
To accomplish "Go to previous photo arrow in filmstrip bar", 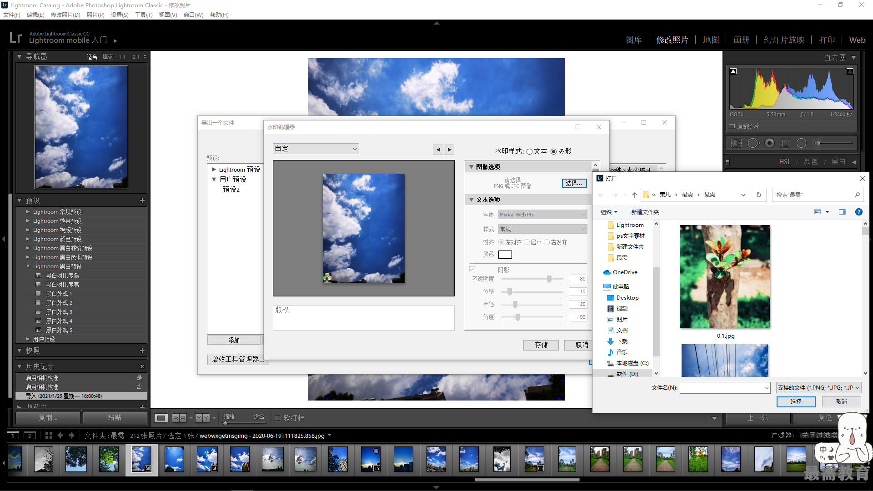I will click(x=60, y=436).
